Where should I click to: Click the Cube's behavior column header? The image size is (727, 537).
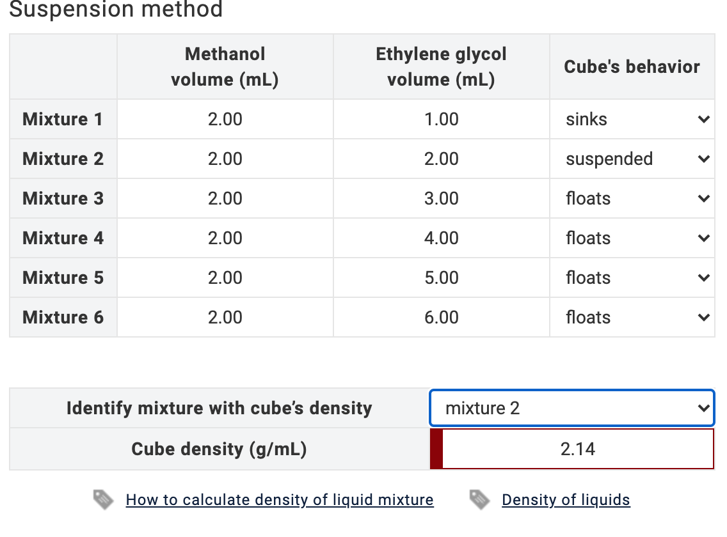[x=632, y=66]
